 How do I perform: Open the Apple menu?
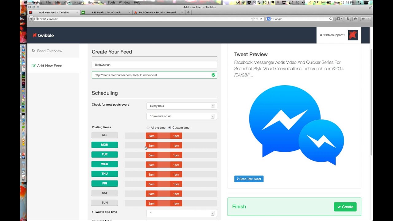pyautogui.click(x=26, y=2)
